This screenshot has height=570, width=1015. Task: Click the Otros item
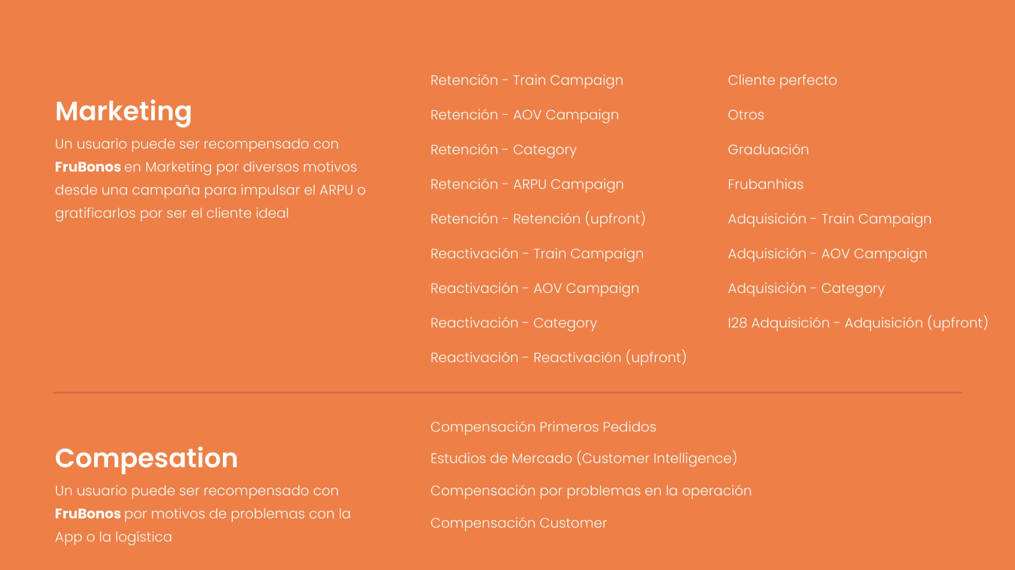(746, 115)
